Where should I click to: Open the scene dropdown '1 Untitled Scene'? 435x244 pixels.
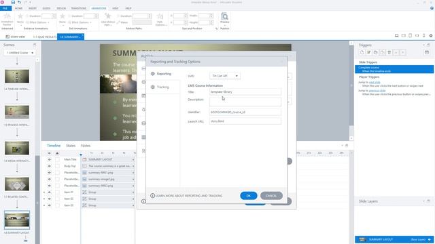click(x=20, y=53)
